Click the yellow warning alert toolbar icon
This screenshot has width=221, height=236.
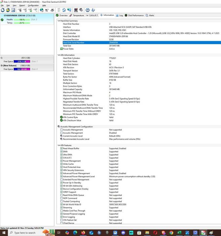[8, 10]
